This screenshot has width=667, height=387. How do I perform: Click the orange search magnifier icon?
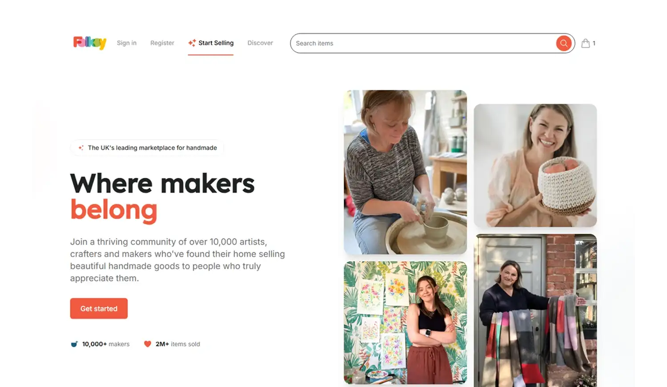563,43
